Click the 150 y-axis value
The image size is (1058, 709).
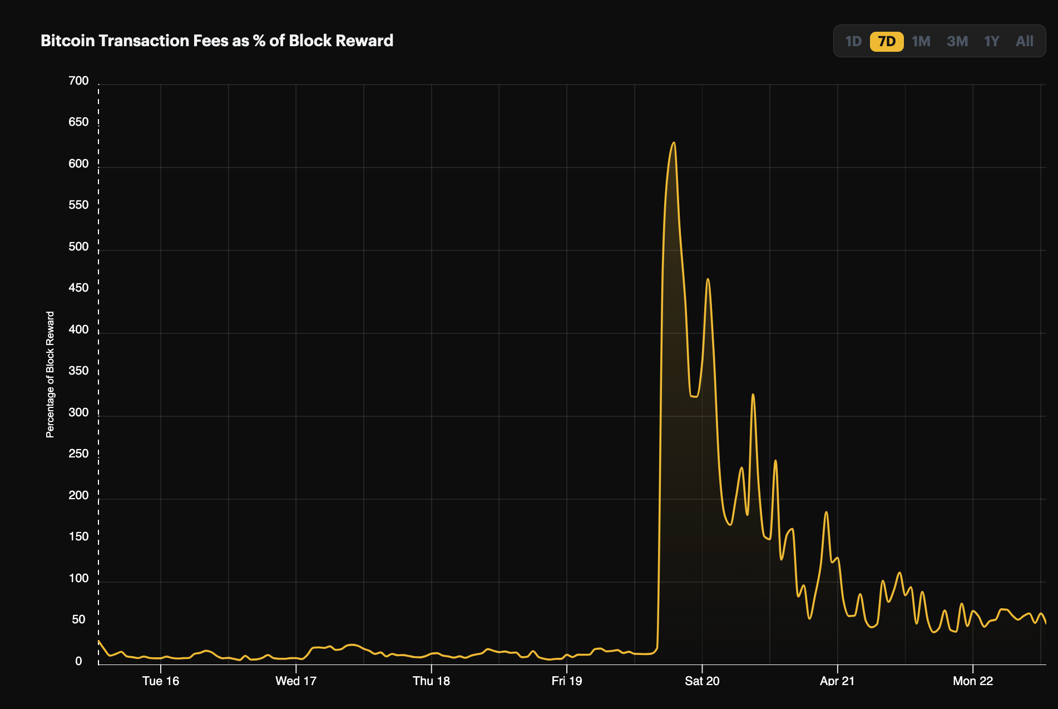pyautogui.click(x=78, y=536)
